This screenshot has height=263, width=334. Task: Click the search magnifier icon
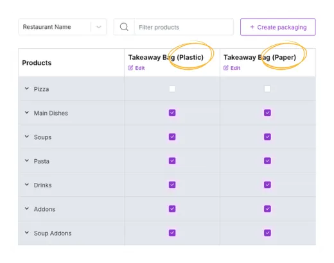(x=124, y=27)
